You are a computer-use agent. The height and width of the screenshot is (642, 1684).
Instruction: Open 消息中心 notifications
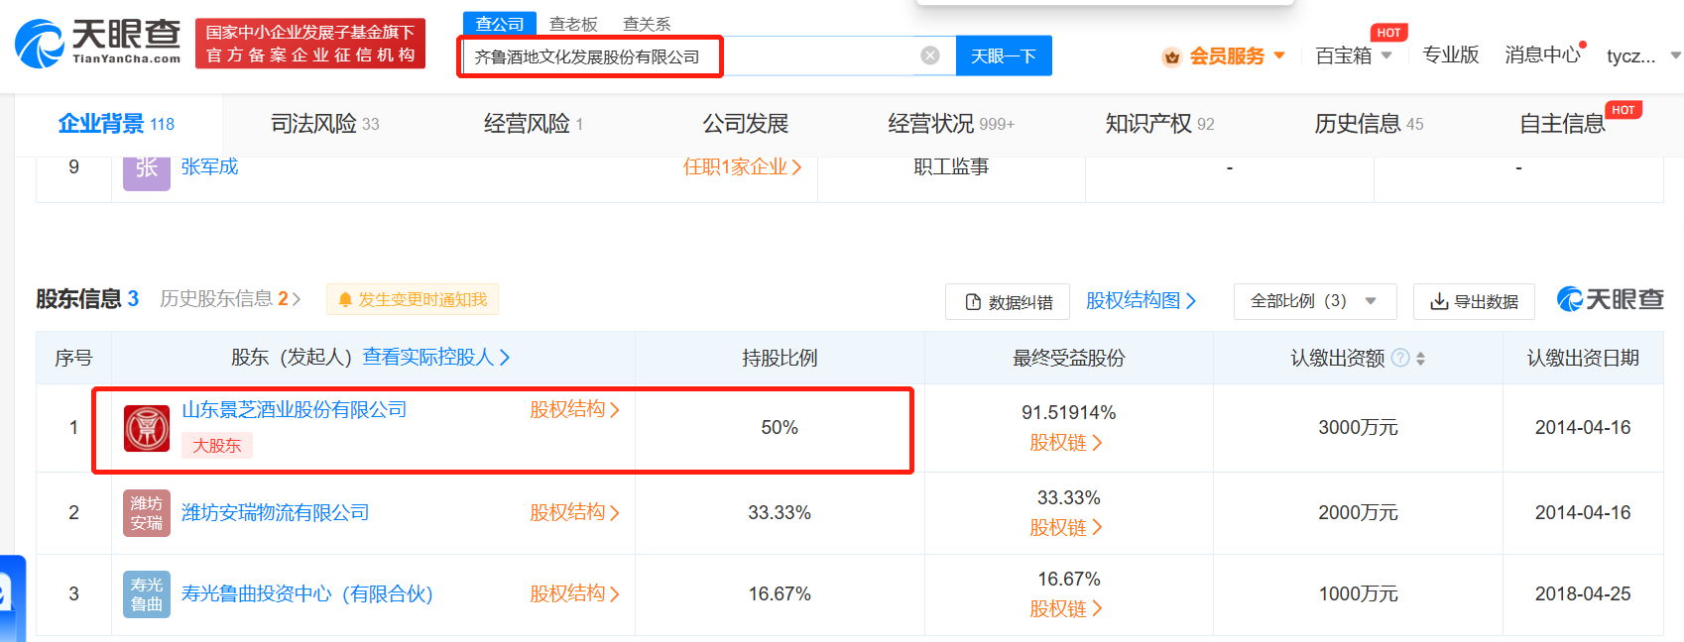[x=1543, y=55]
